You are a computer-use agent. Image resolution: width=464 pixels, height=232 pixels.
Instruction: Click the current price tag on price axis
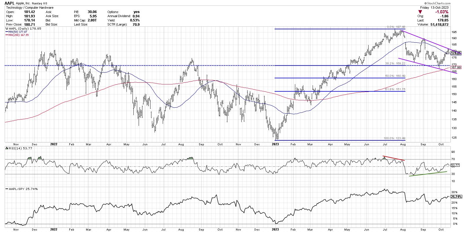[456, 53]
